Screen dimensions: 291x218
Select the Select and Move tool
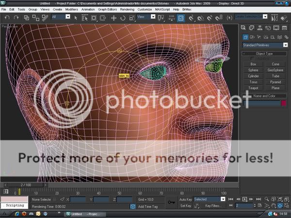coord(114,18)
